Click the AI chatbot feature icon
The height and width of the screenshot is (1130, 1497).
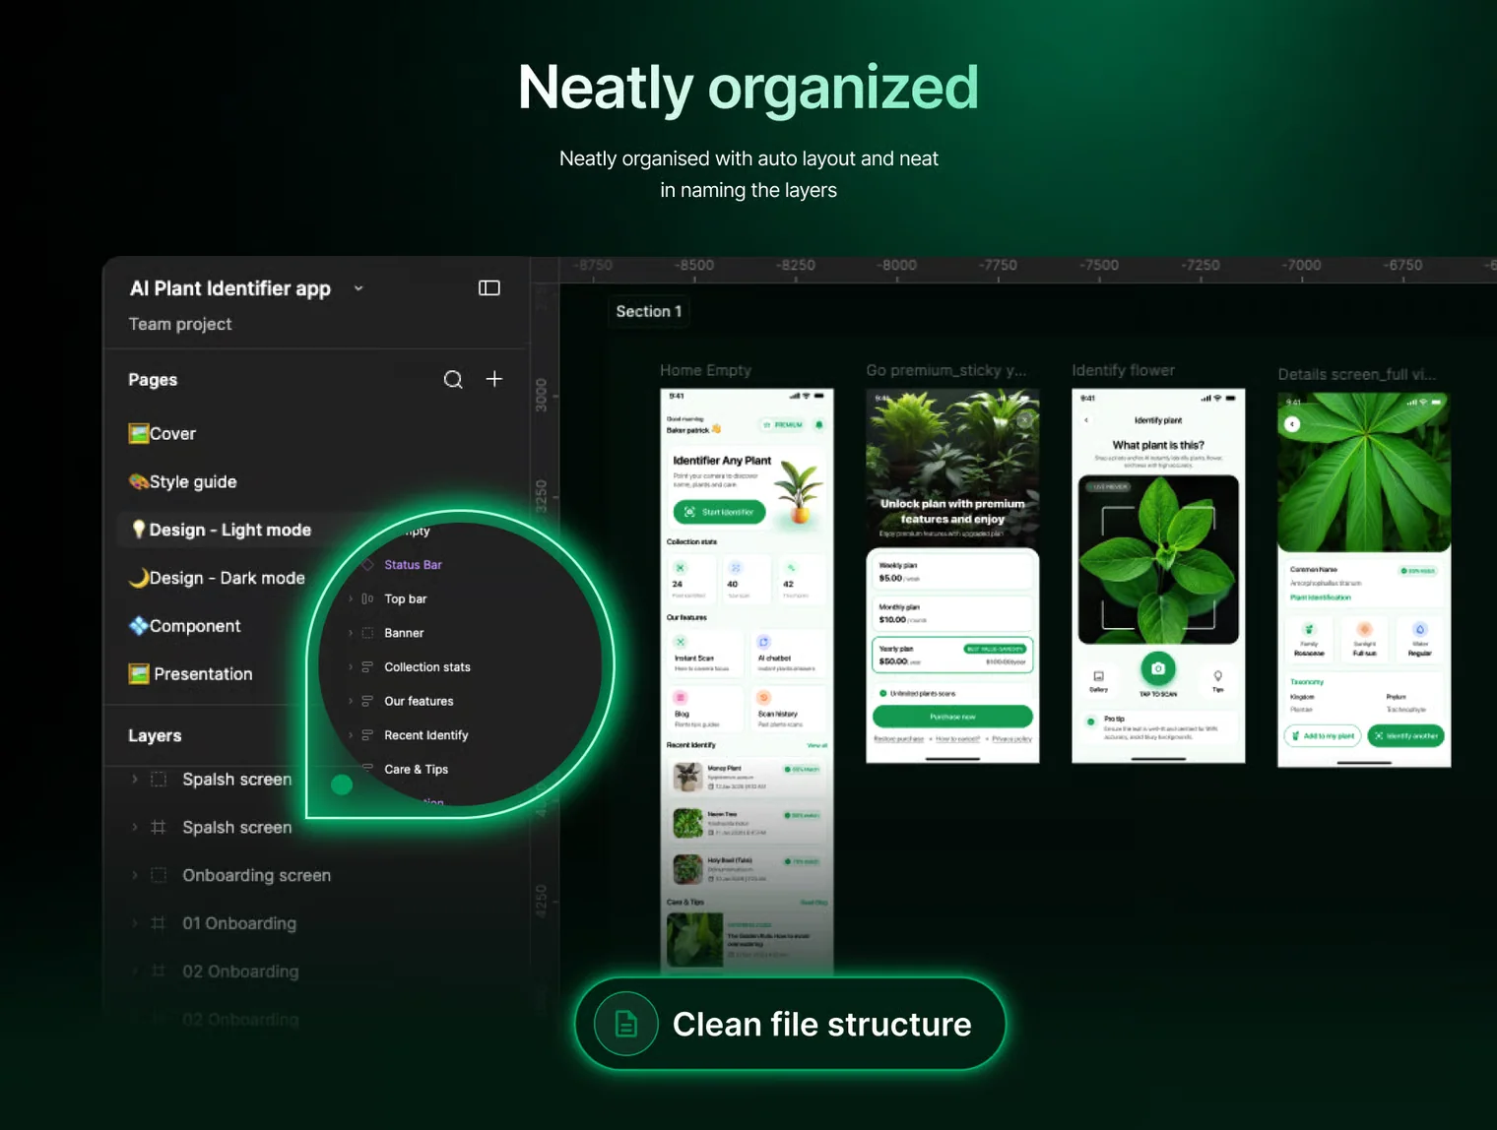pos(763,642)
